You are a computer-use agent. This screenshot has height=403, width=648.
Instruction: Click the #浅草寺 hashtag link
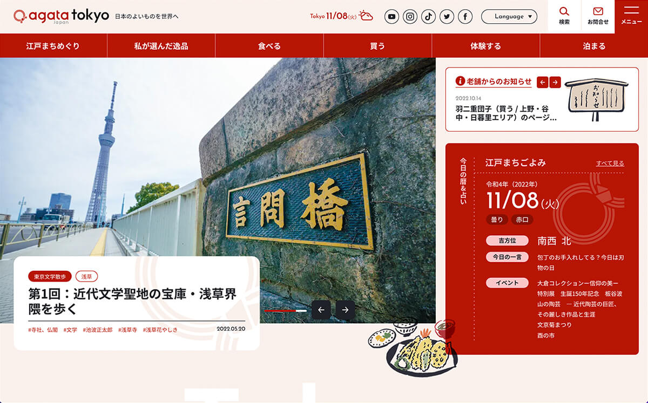tap(127, 330)
